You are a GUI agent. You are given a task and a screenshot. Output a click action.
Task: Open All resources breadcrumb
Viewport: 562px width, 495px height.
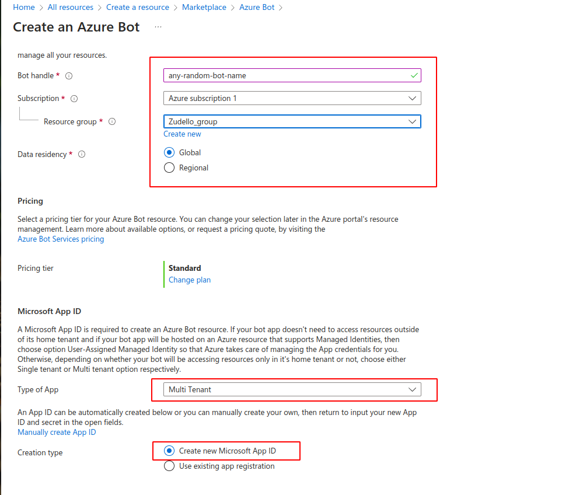71,8
